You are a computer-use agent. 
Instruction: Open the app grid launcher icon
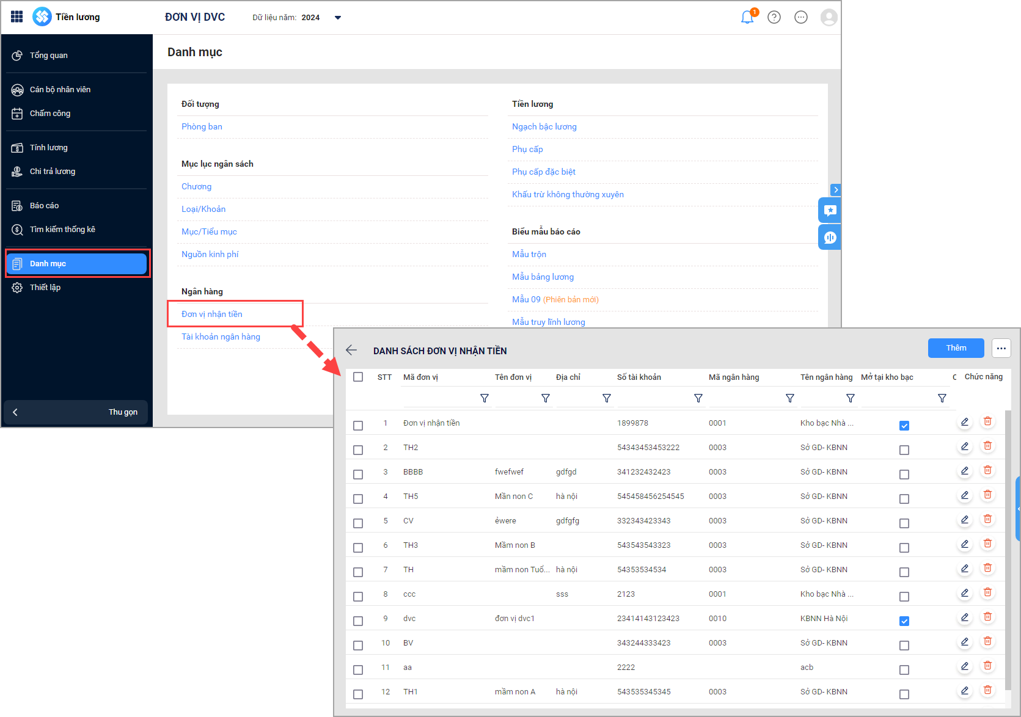[x=17, y=16]
